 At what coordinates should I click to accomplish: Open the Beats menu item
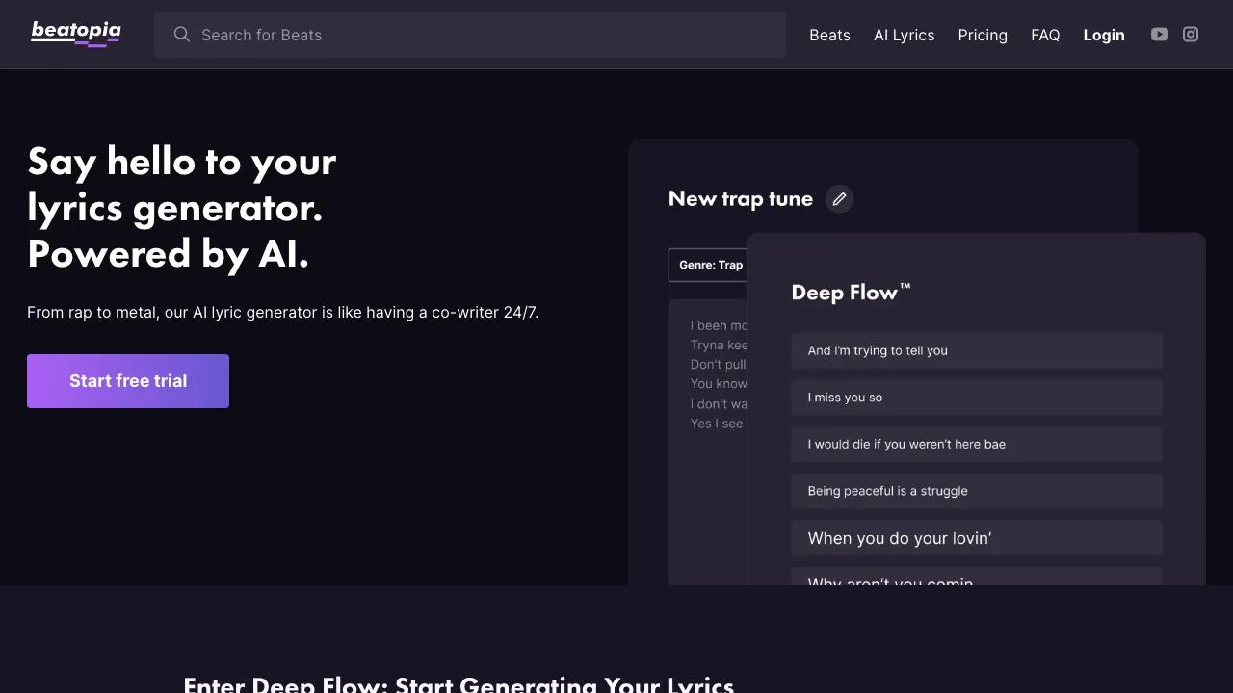pos(829,35)
